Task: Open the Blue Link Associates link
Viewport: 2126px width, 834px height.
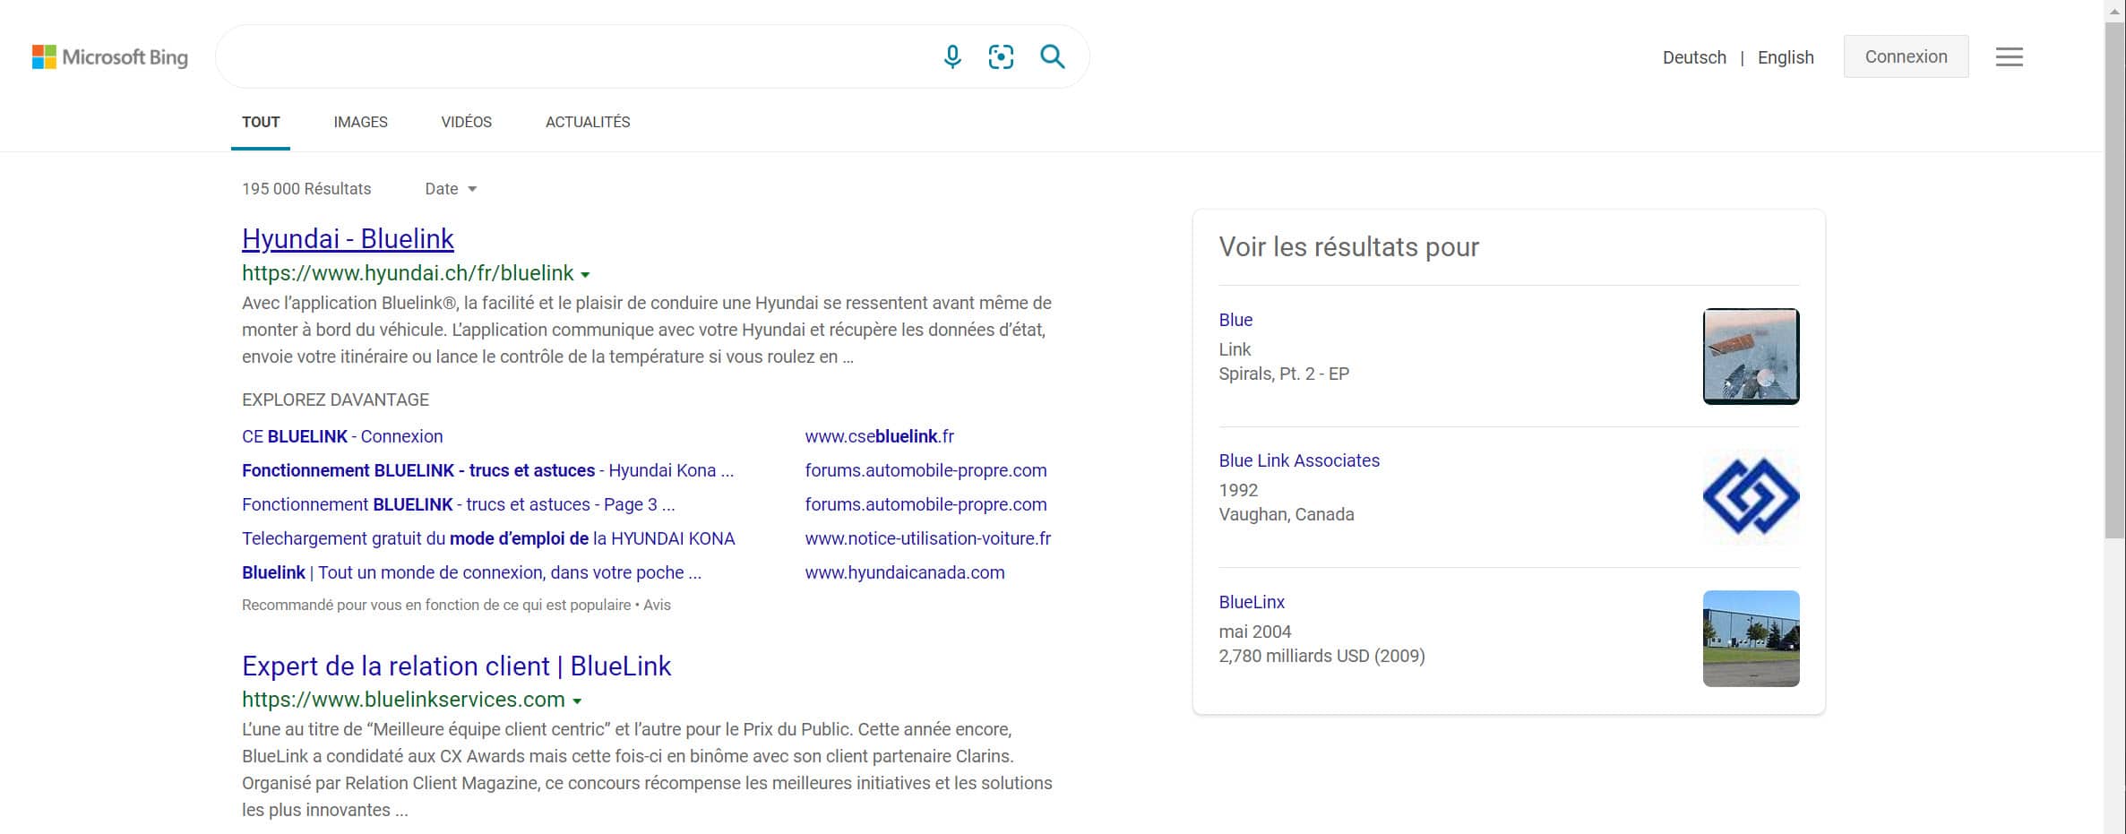Action: point(1299,460)
